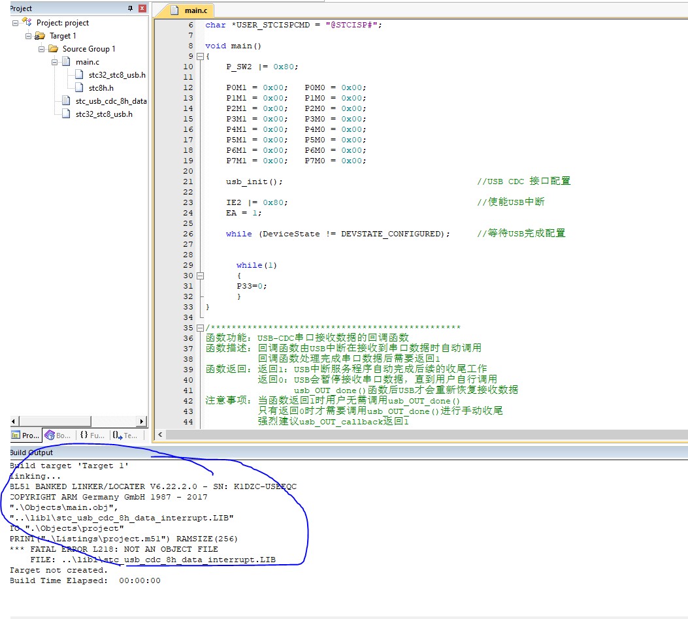Image resolution: width=688 pixels, height=619 pixels.
Task: Open the bottom stc32_stc8_usb.h file in Source Group
Action: click(x=103, y=114)
